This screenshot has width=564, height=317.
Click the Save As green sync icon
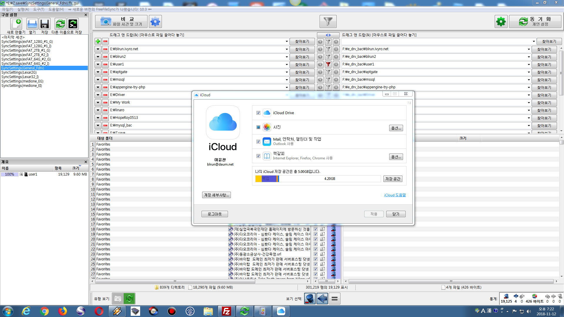click(x=60, y=24)
